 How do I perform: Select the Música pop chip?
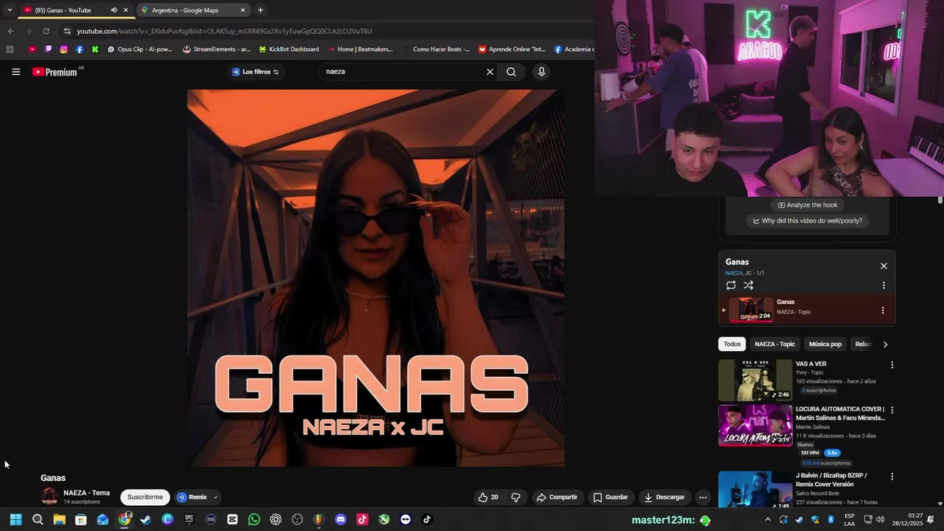click(x=825, y=344)
